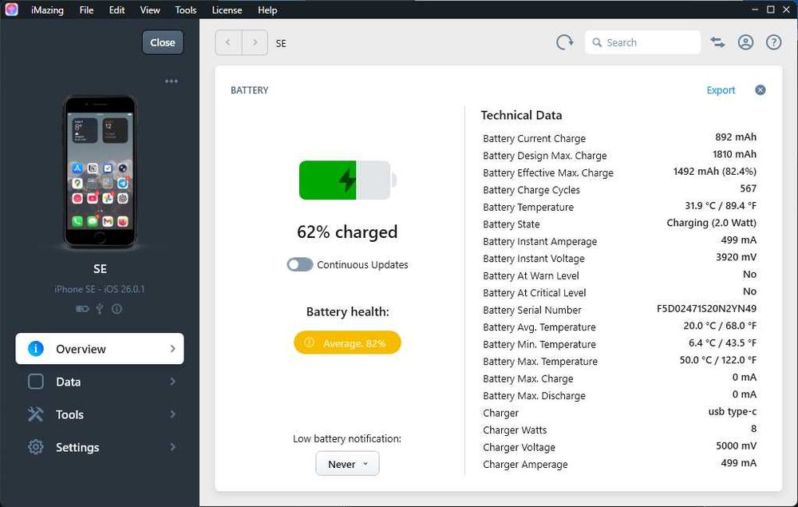Click the help question mark icon
This screenshot has width=798, height=507.
point(773,42)
